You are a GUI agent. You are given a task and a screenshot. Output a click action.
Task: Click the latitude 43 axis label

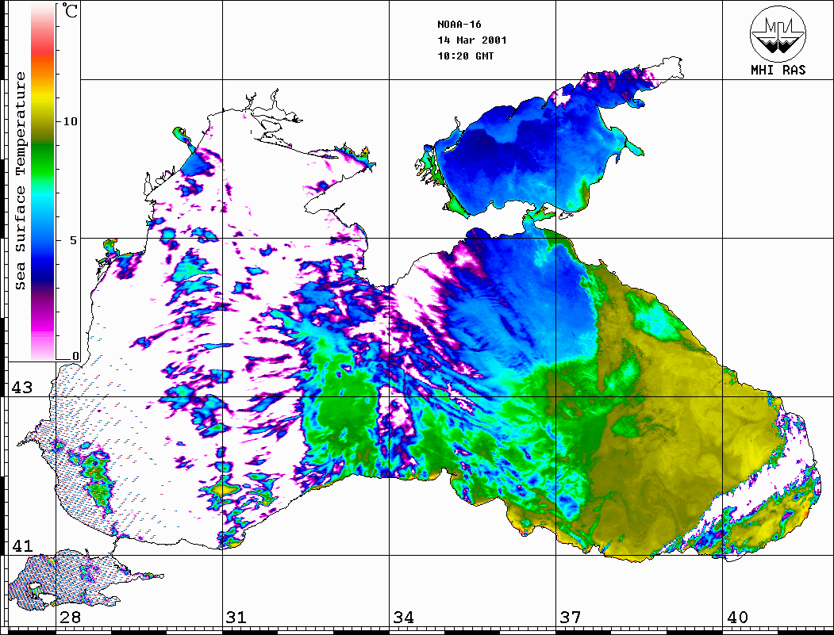[21, 388]
